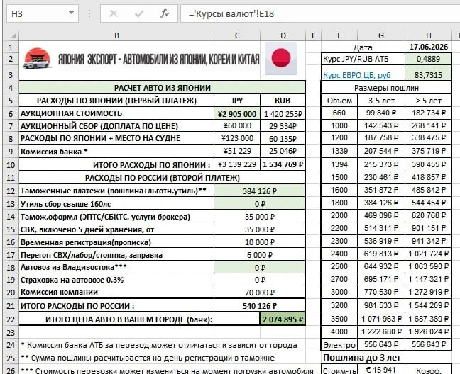
Task: Click engine volume cell 1800
Action: [339, 203]
